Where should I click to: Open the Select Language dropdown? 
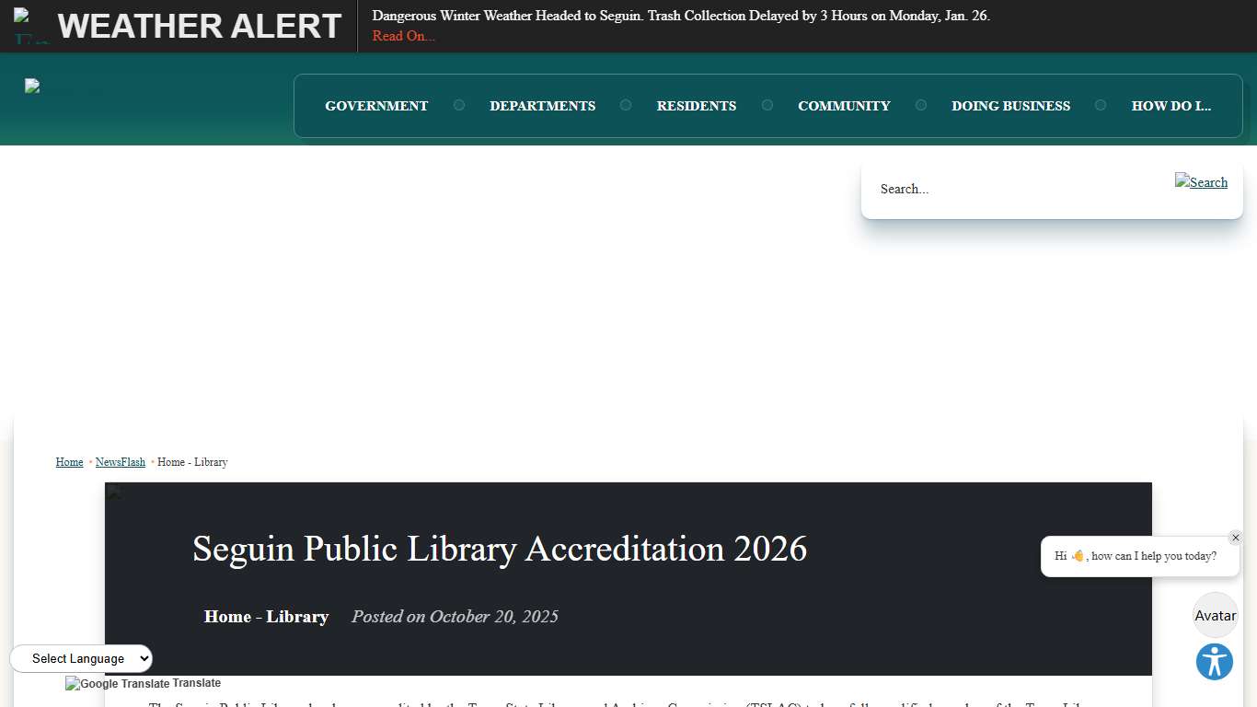[x=81, y=658]
